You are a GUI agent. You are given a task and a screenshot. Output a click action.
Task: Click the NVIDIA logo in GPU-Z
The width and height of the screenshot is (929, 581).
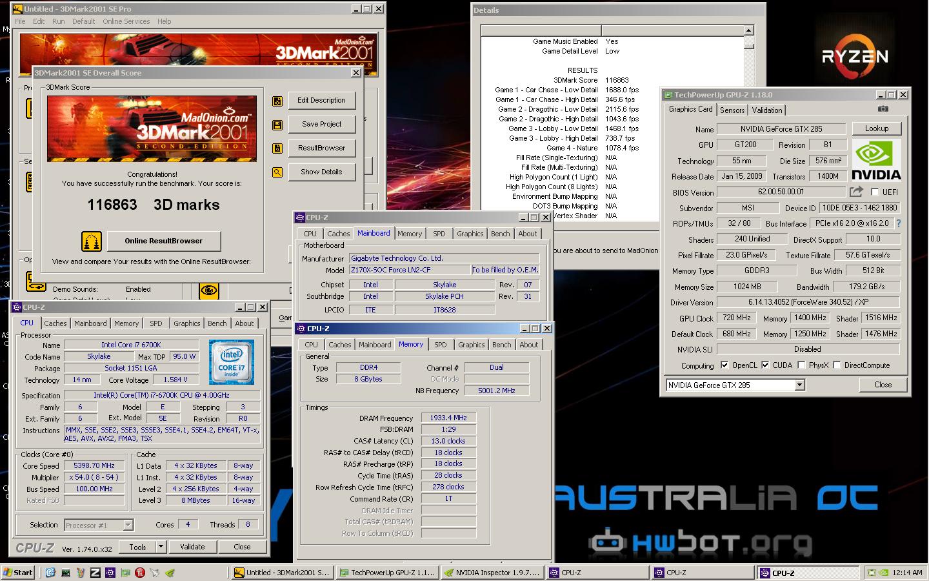pos(876,160)
